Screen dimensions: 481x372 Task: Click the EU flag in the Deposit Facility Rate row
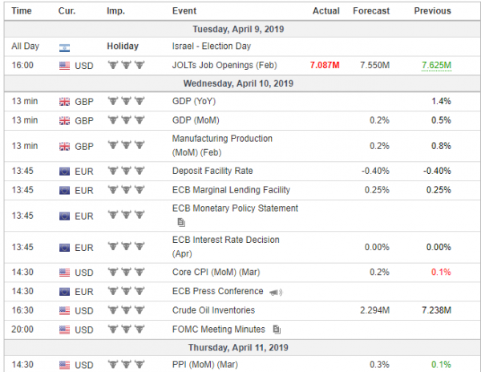coord(64,172)
